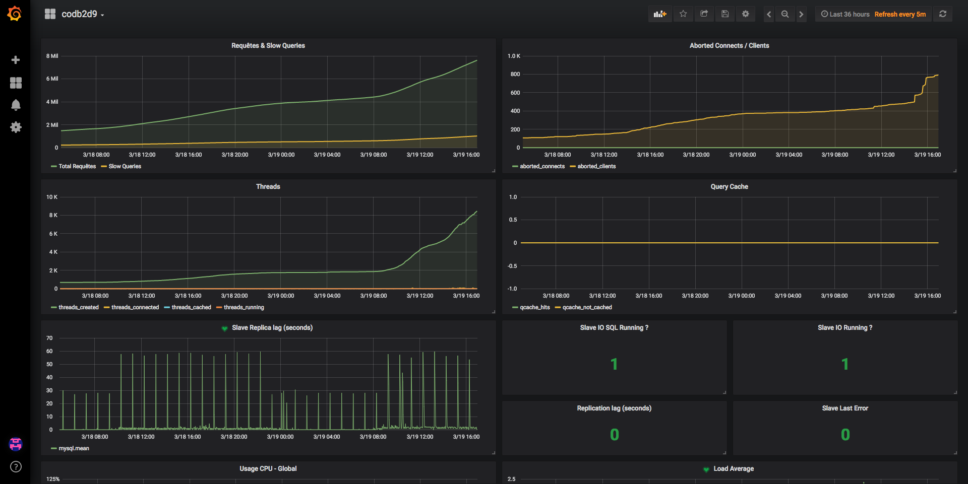Open the Create plus menu in sidebar
Screen dimensions: 968x484
pos(16,60)
